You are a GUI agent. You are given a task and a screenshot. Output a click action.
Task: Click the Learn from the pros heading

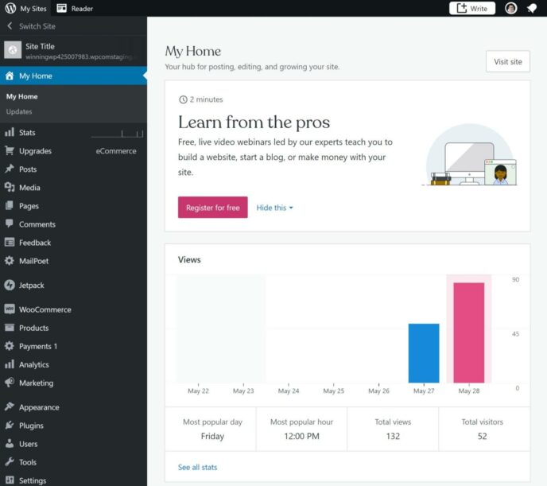point(254,122)
